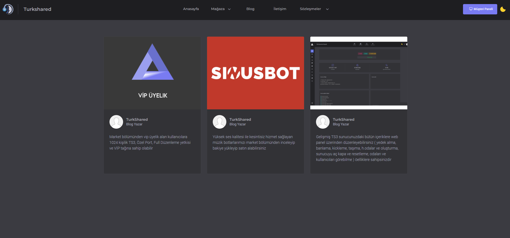Open the Blog menu item
Viewport: 510px width, 238px height.
(250, 9)
